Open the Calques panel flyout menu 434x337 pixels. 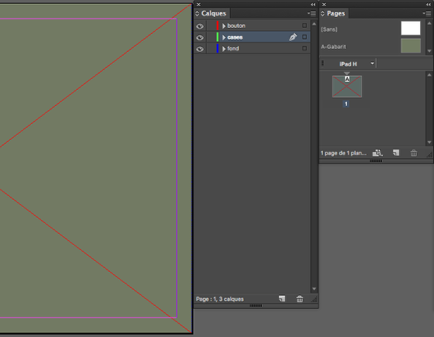pos(312,13)
